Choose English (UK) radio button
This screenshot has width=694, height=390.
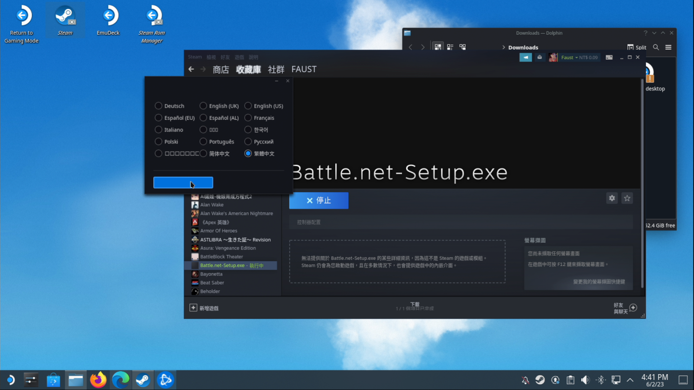click(219, 106)
